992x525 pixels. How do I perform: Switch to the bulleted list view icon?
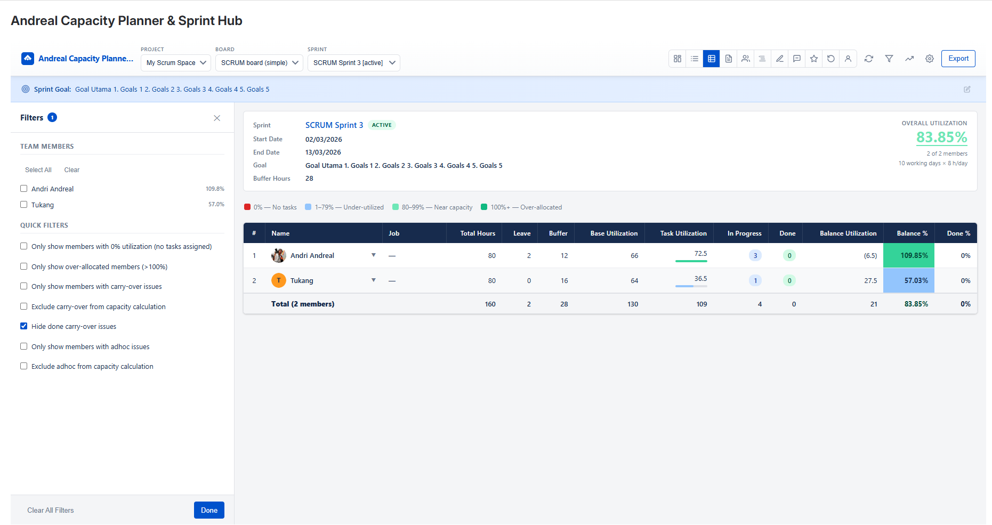tap(694, 59)
